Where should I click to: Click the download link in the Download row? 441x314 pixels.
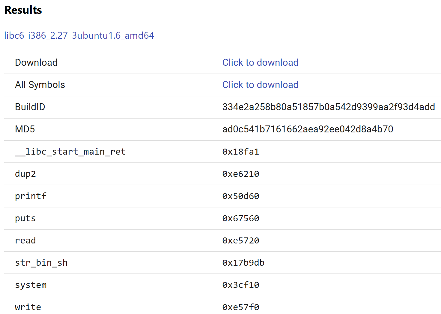[260, 62]
